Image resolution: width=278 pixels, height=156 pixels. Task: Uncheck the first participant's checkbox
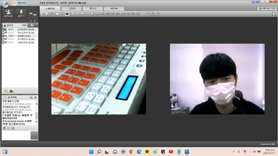(x=3, y=30)
